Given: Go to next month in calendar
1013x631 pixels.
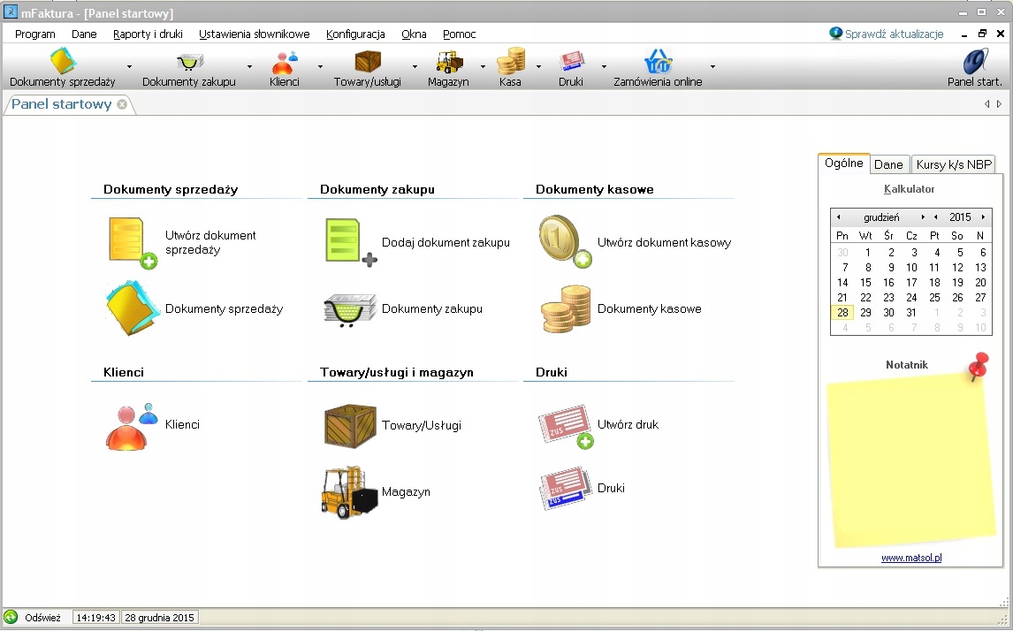Looking at the screenshot, I should point(923,217).
